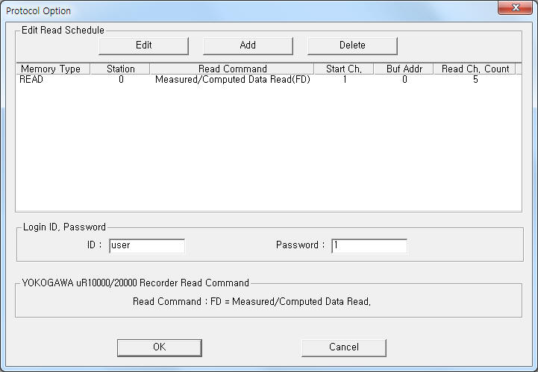Image resolution: width=538 pixels, height=372 pixels.
Task: Click the Edit button
Action: pos(143,45)
